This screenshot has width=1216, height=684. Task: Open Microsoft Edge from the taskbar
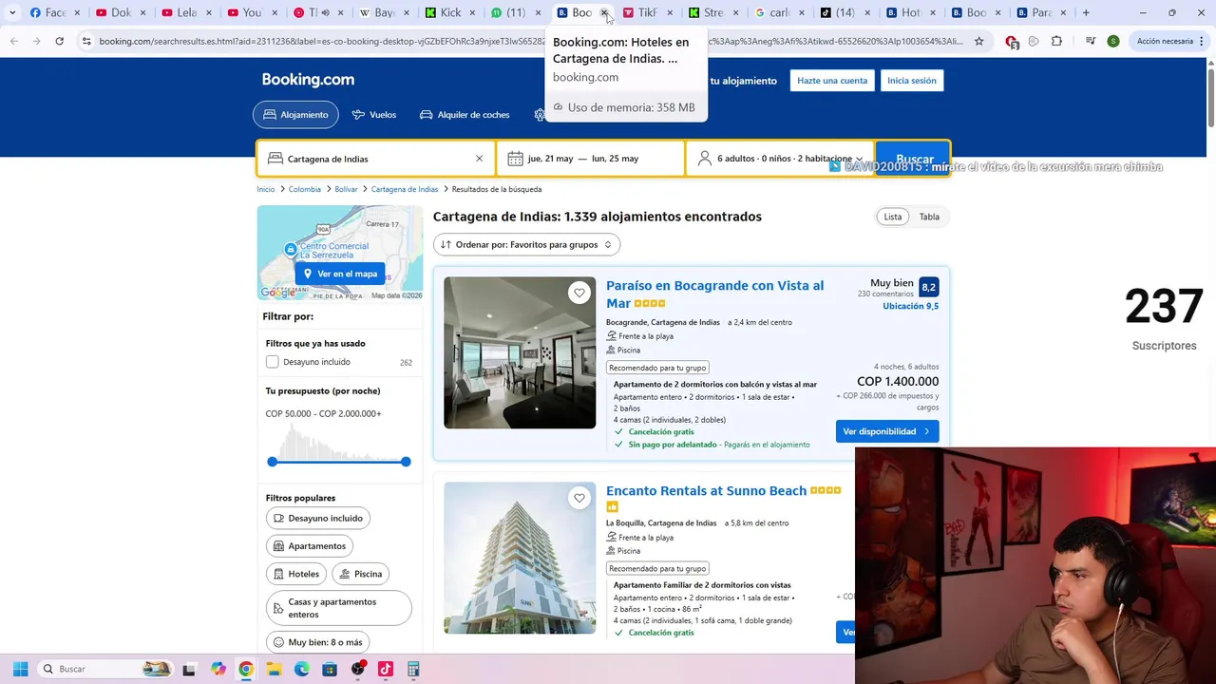(x=302, y=669)
